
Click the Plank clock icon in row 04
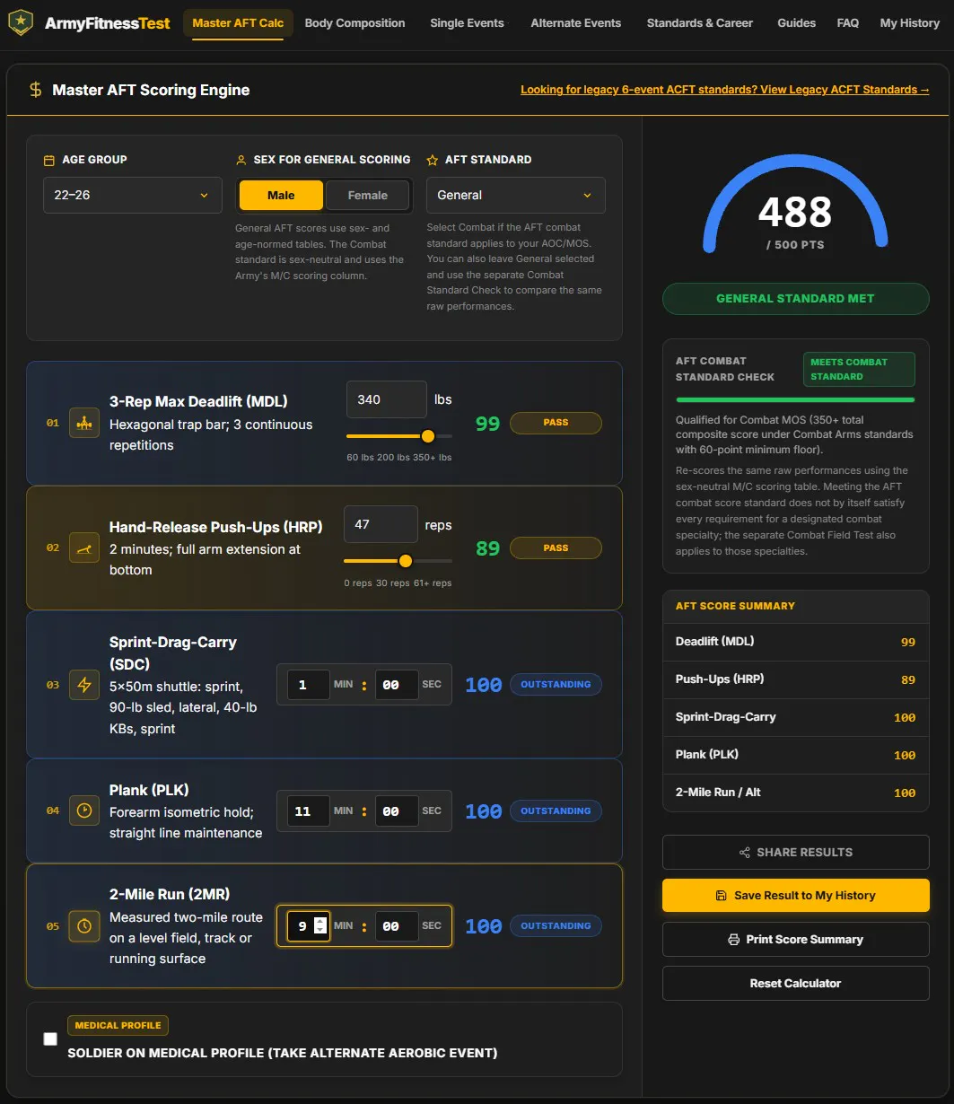pos(84,810)
